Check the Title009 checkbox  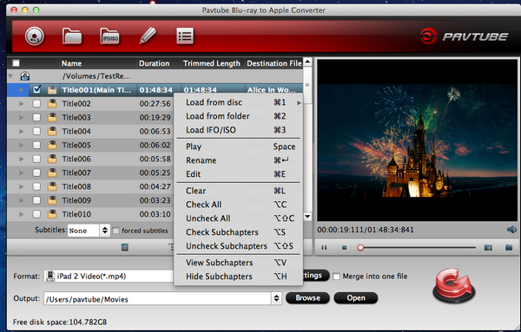[x=36, y=200]
